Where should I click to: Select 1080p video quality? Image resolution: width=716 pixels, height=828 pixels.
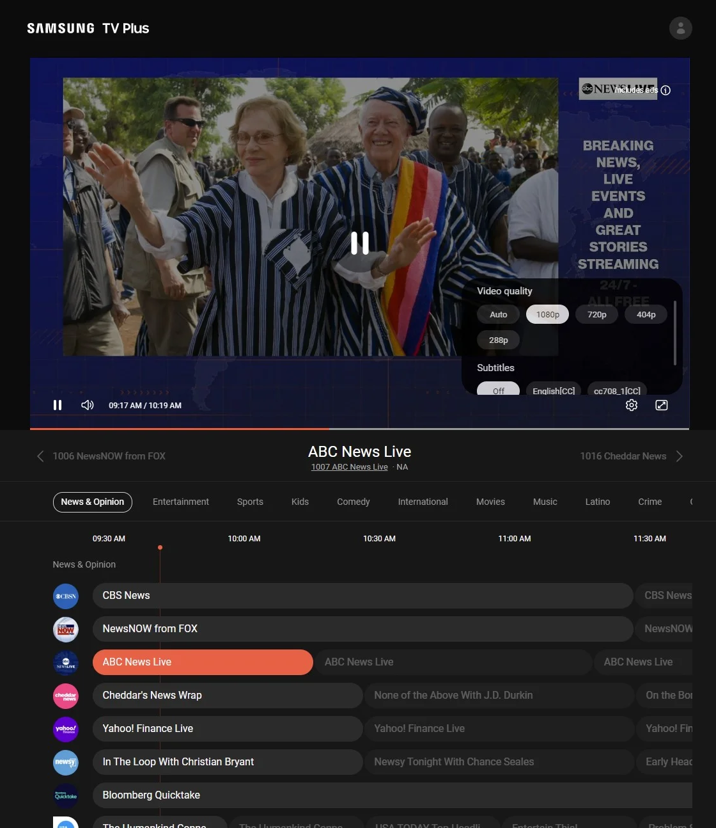(x=548, y=314)
